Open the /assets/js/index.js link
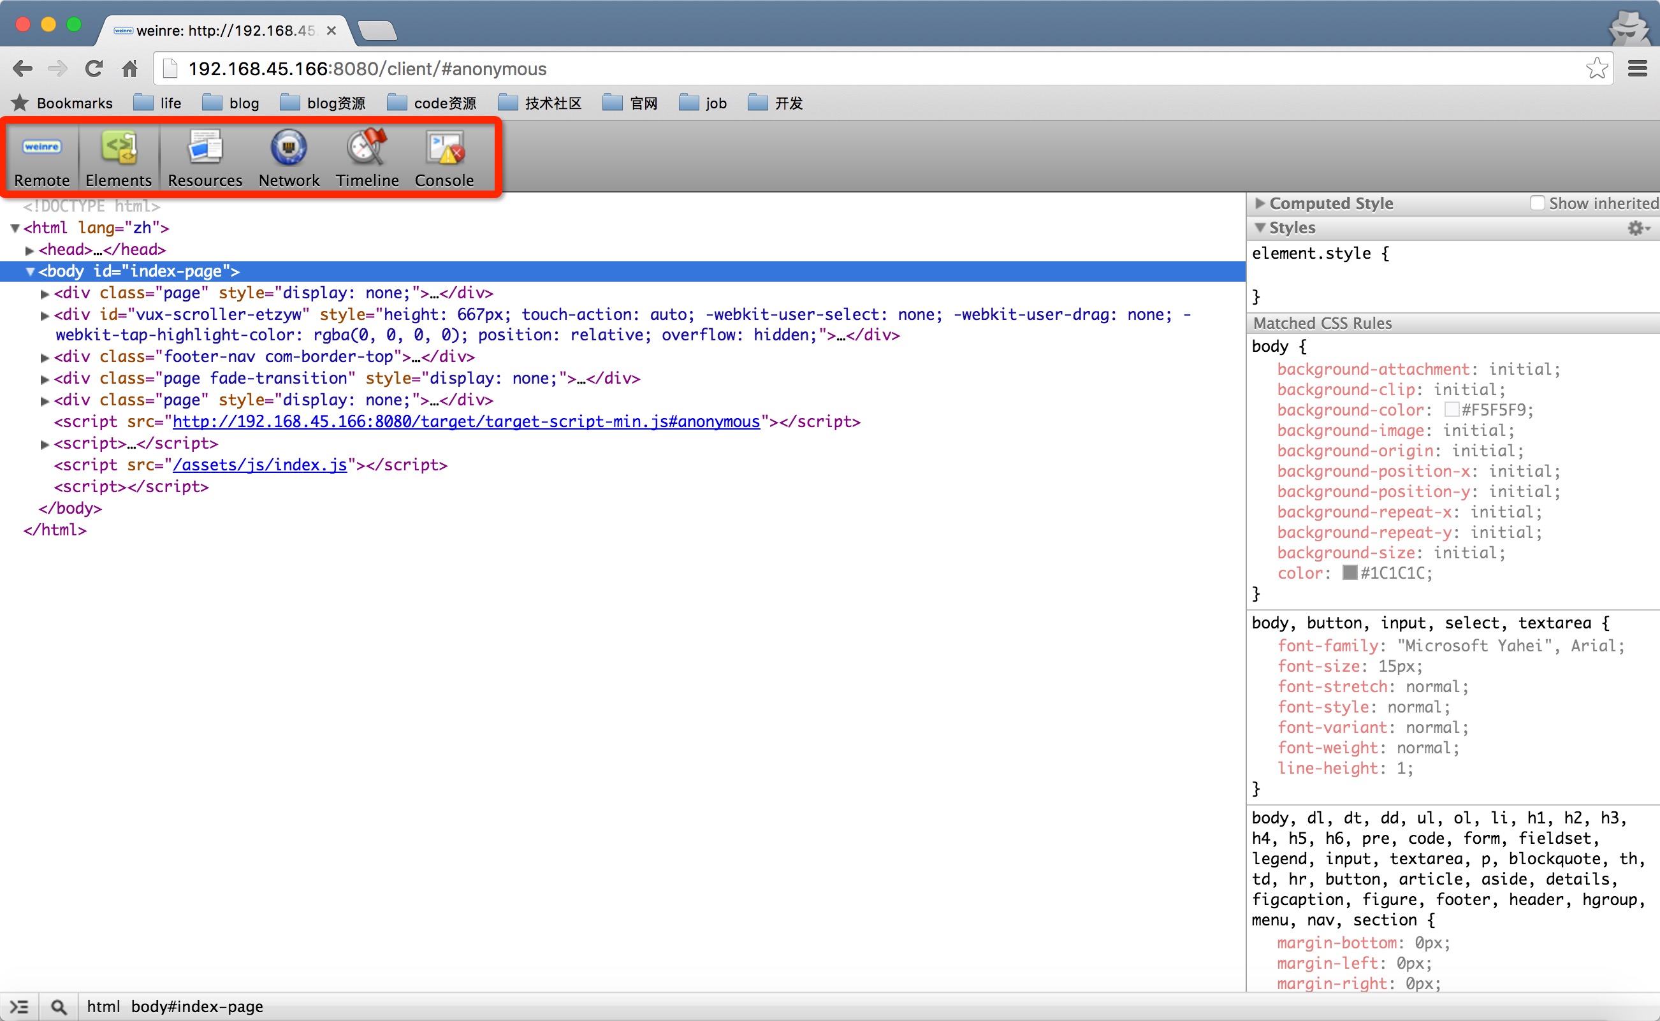This screenshot has width=1660, height=1021. [260, 465]
